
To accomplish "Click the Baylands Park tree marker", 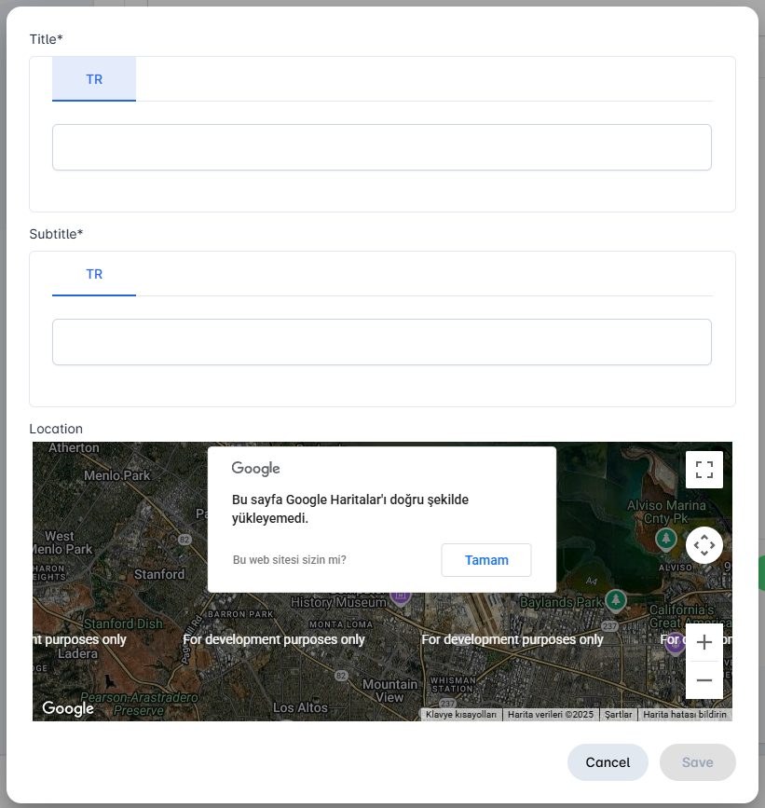I will (x=616, y=600).
